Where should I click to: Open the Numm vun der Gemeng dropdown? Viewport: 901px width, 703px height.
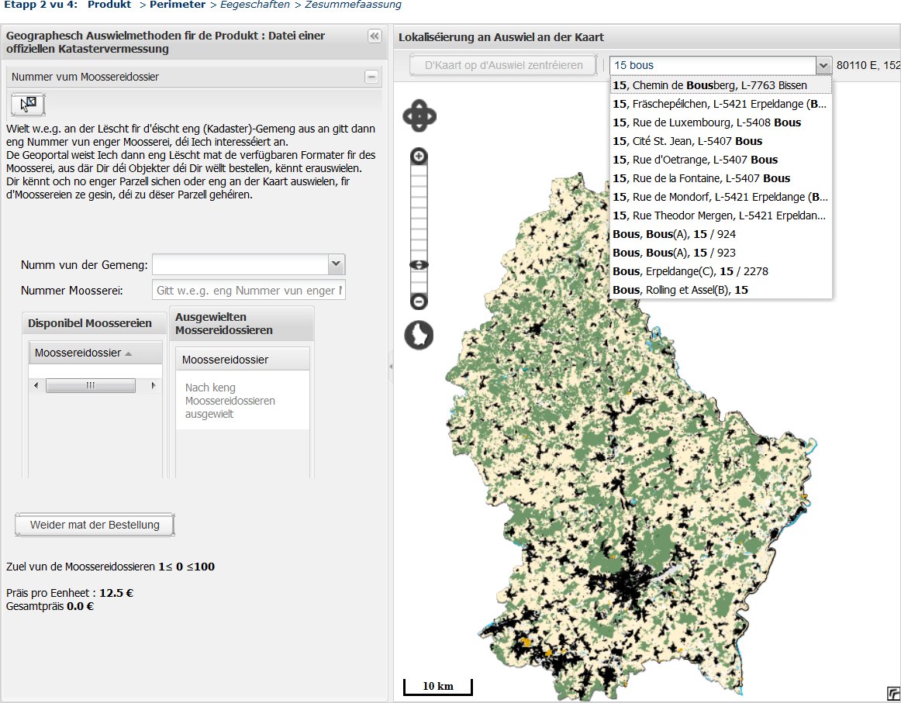pyautogui.click(x=336, y=265)
